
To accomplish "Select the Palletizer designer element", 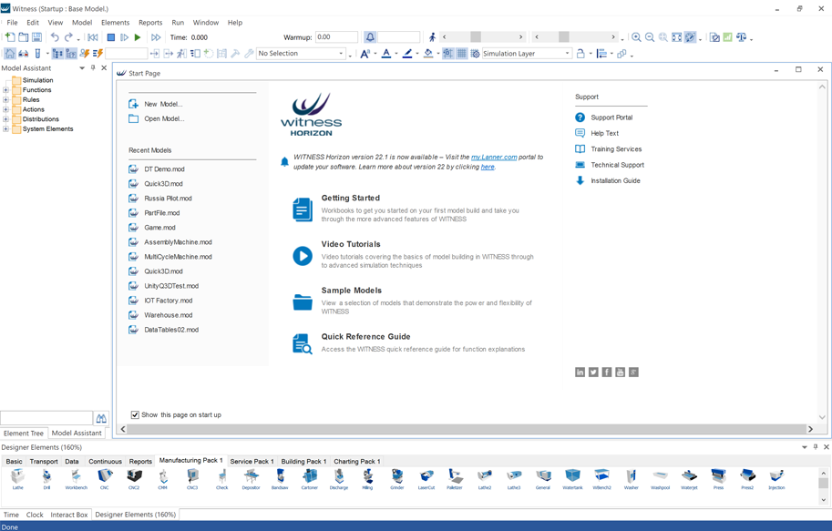I will [x=454, y=480].
